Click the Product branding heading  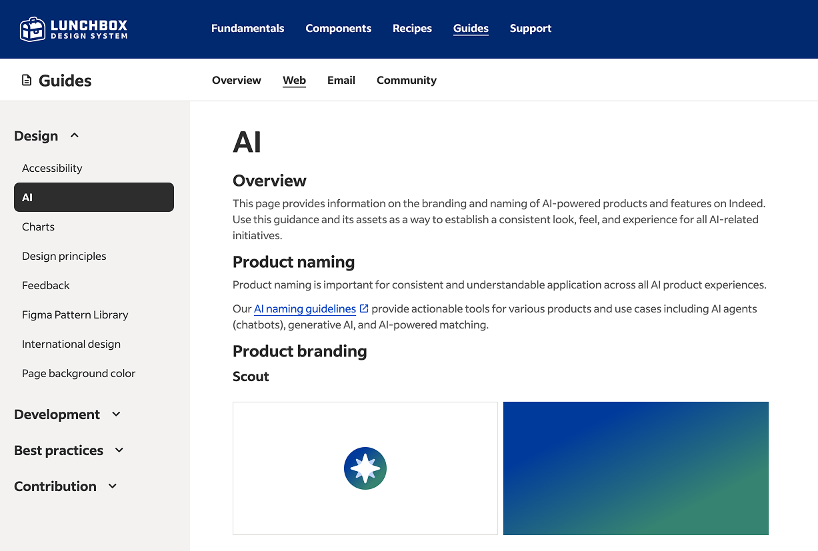(x=300, y=351)
